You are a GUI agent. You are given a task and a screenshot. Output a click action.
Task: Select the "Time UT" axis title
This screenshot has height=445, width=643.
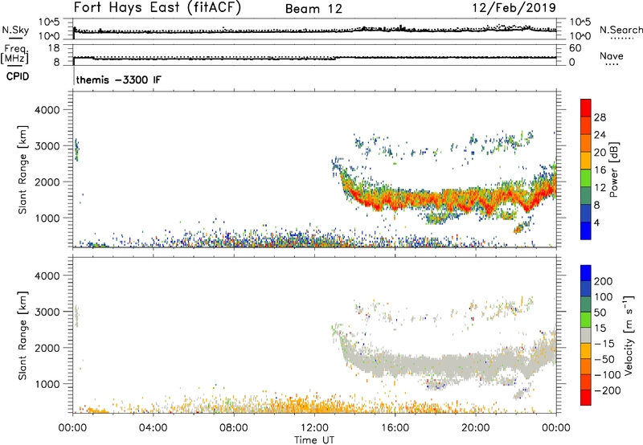(314, 440)
